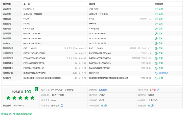The image size is (184, 117).
Task: Click the green check icon in 蜂窝地址 row
Action: tap(156, 39)
